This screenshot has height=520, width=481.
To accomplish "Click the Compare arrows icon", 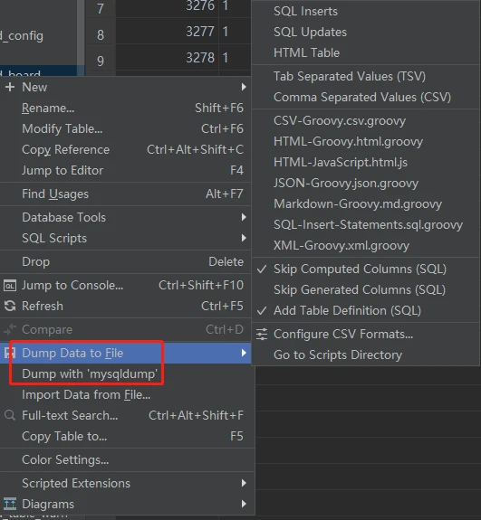I will pos(10,329).
